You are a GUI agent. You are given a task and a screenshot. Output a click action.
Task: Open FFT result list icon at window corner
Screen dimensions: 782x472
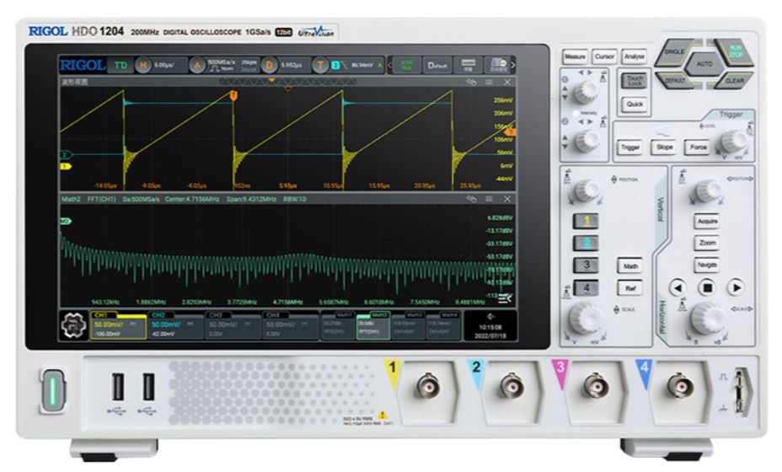coord(506,298)
